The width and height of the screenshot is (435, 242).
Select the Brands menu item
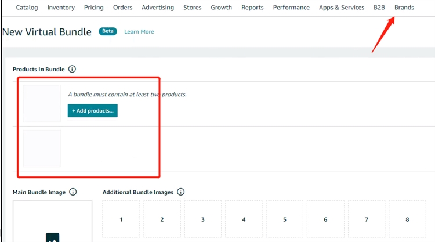tap(404, 8)
